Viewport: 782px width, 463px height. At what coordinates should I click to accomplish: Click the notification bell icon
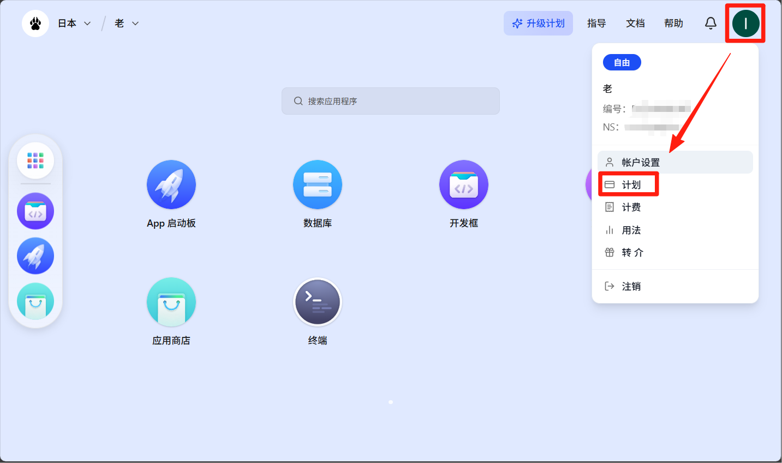tap(710, 23)
